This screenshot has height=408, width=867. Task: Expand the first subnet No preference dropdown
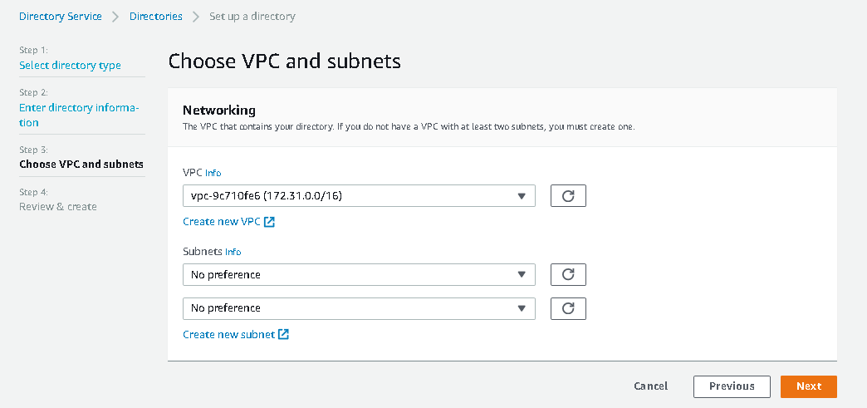pos(359,274)
